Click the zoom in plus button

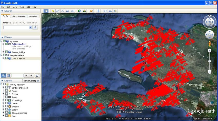(x=210, y=51)
